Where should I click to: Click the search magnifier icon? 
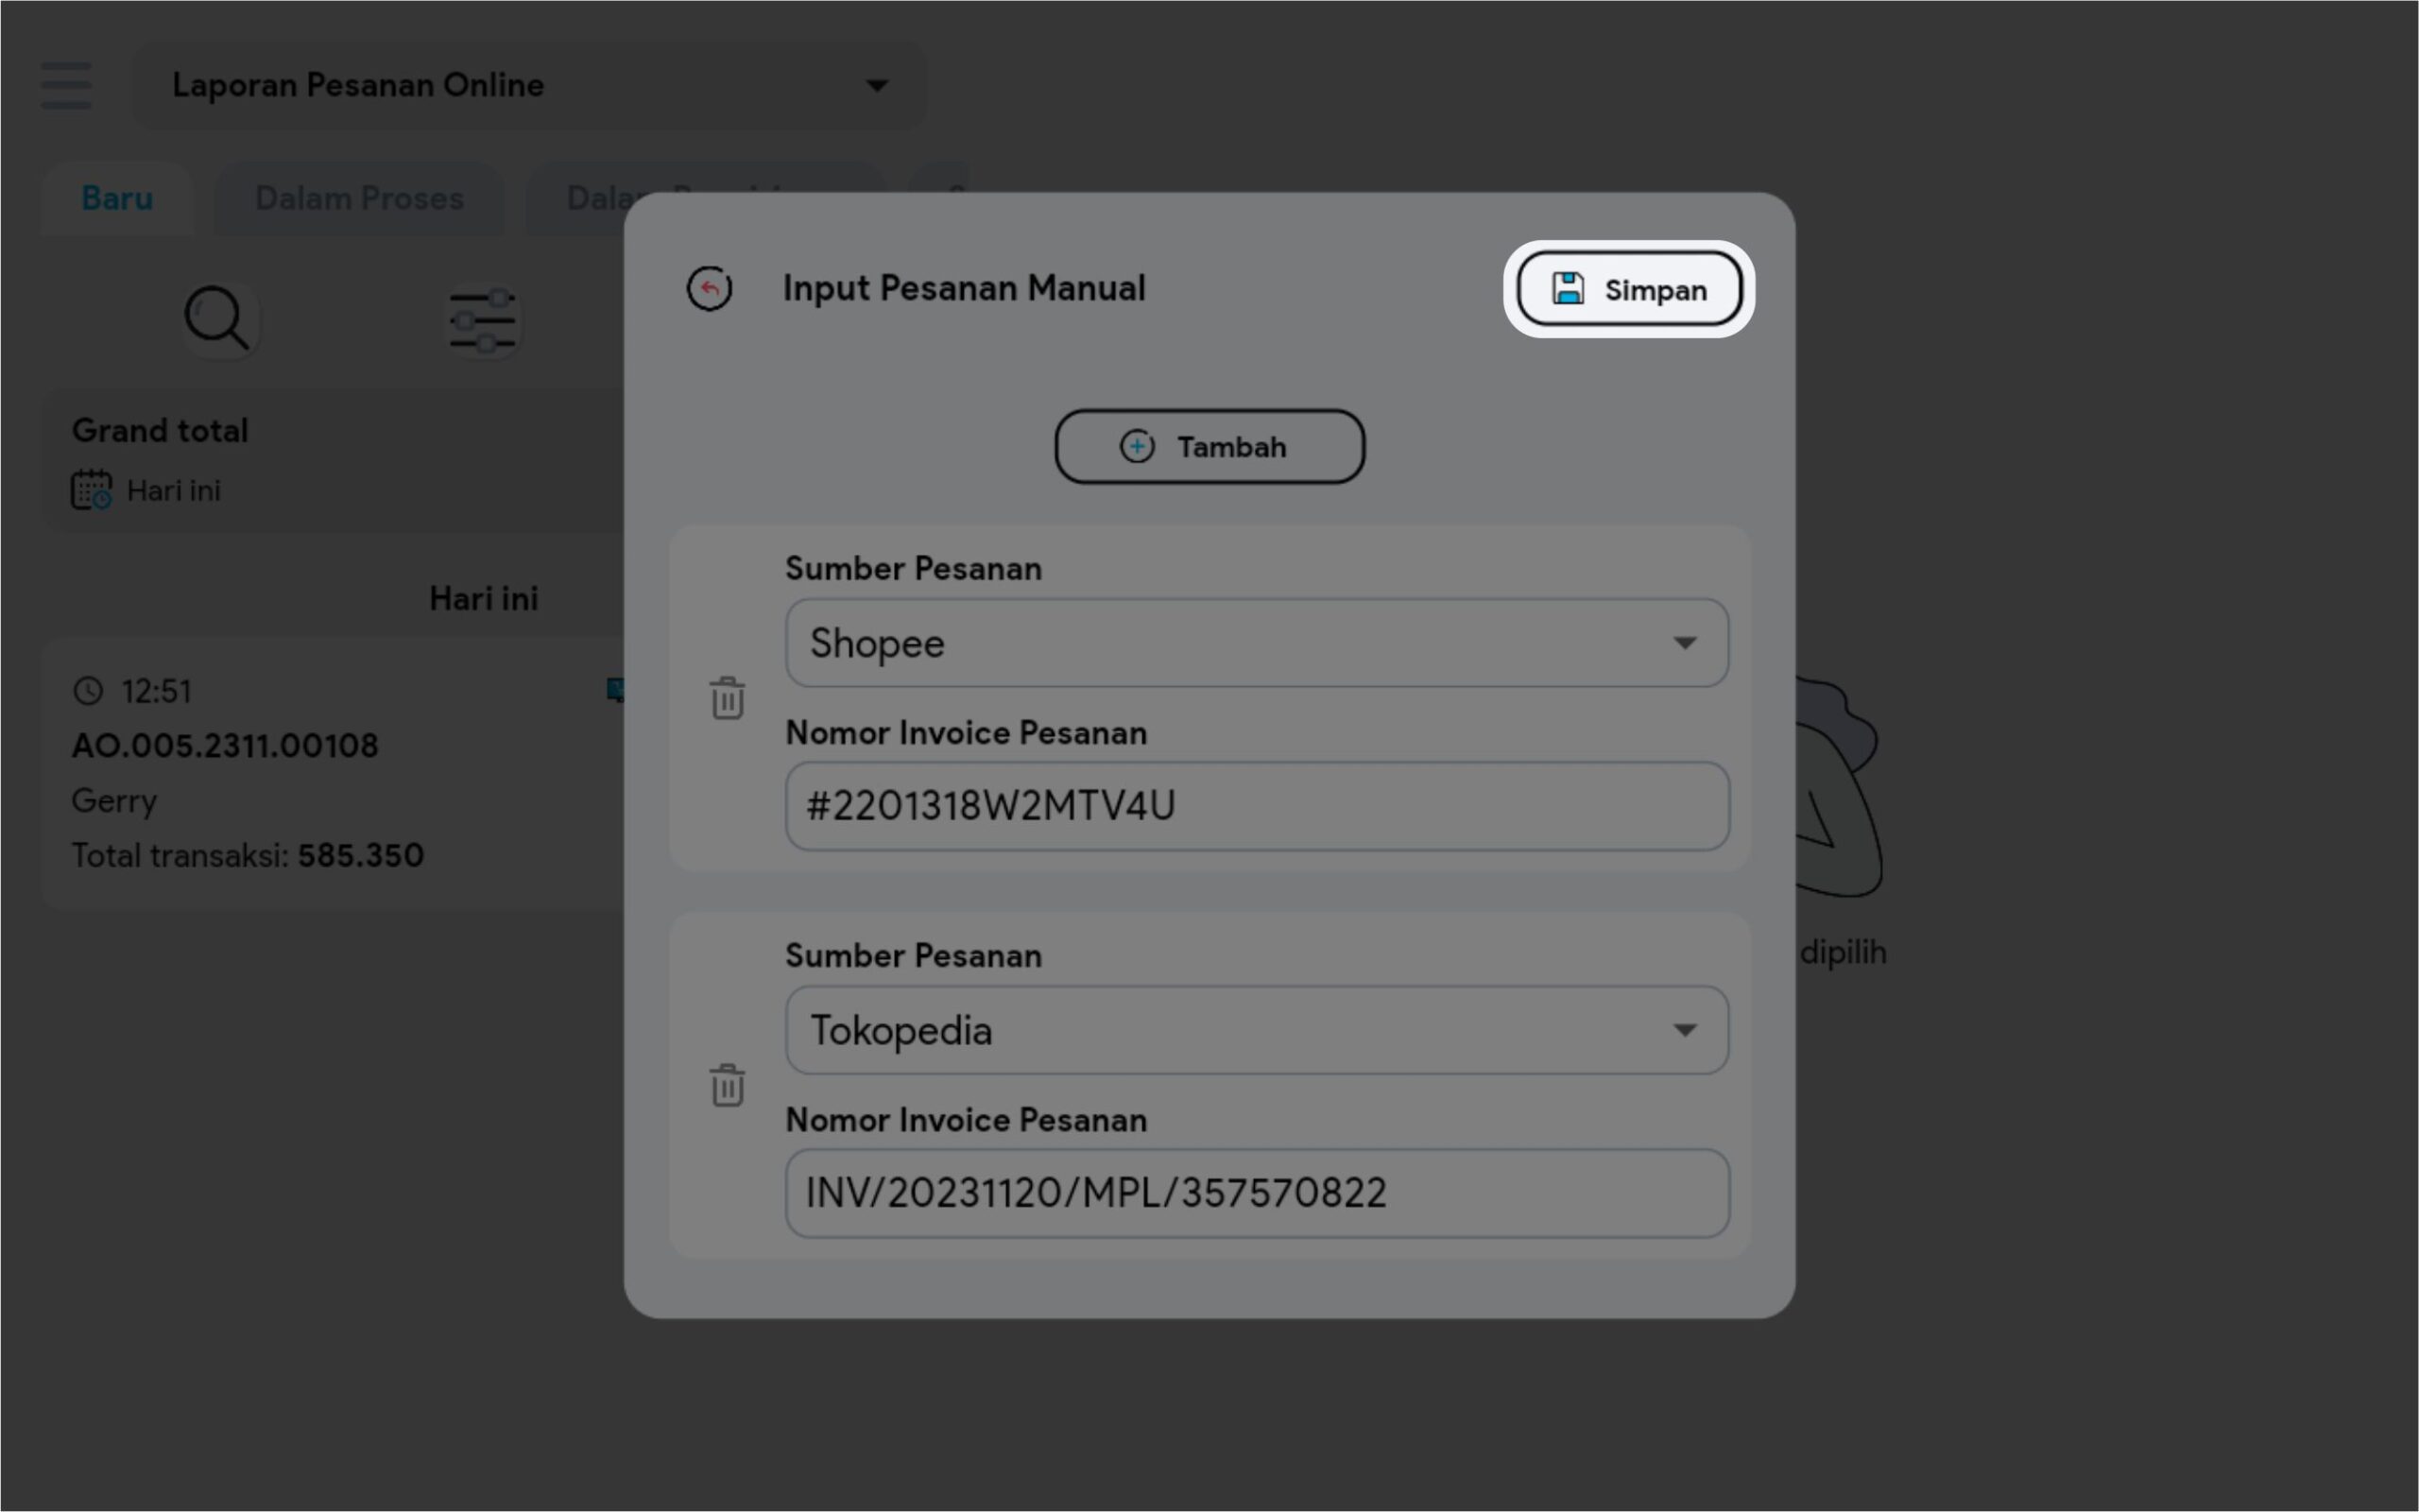(x=217, y=319)
